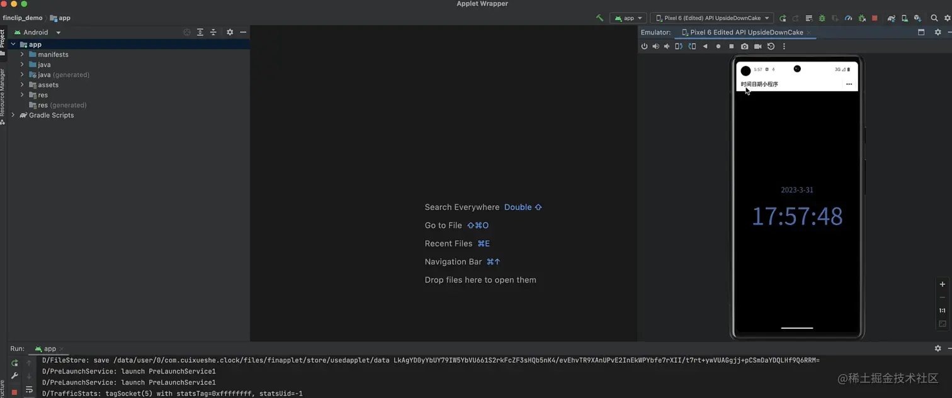Open the Resource Manager side tab
This screenshot has width=952, height=398.
click(x=3, y=96)
